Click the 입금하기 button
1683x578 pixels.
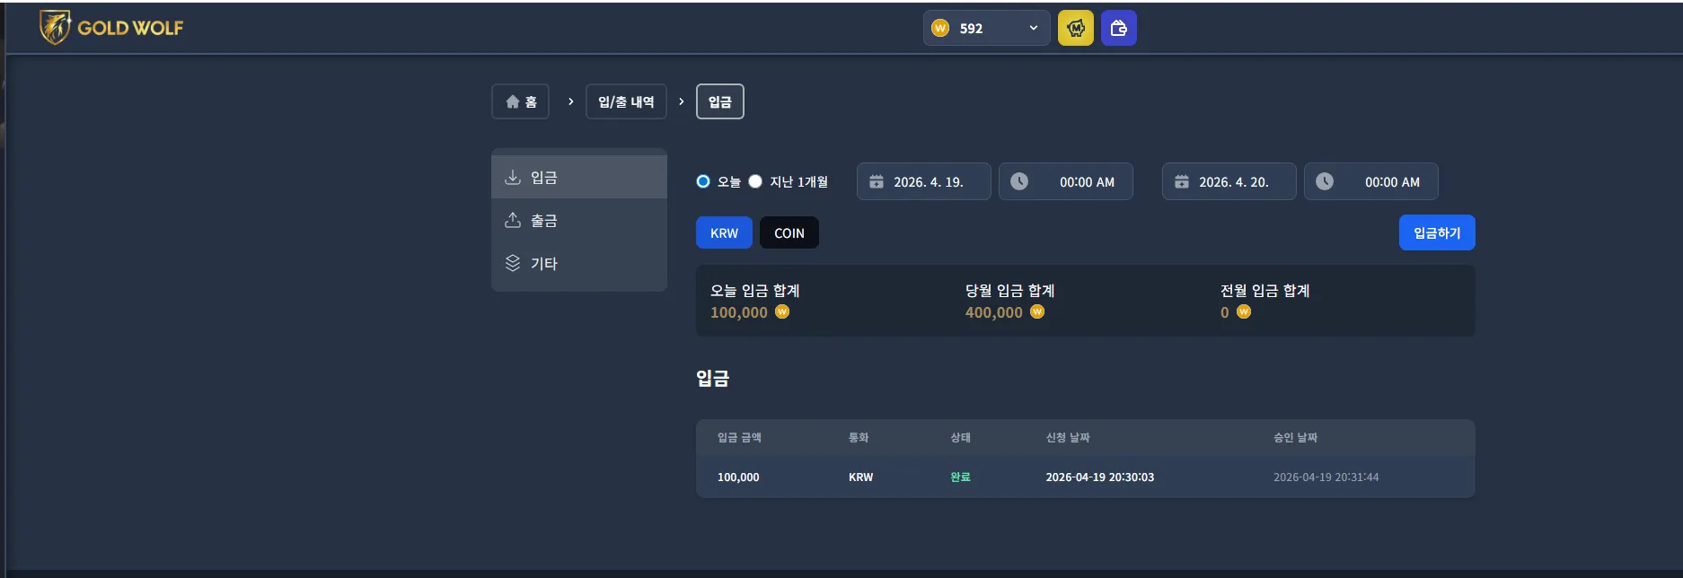(1437, 232)
